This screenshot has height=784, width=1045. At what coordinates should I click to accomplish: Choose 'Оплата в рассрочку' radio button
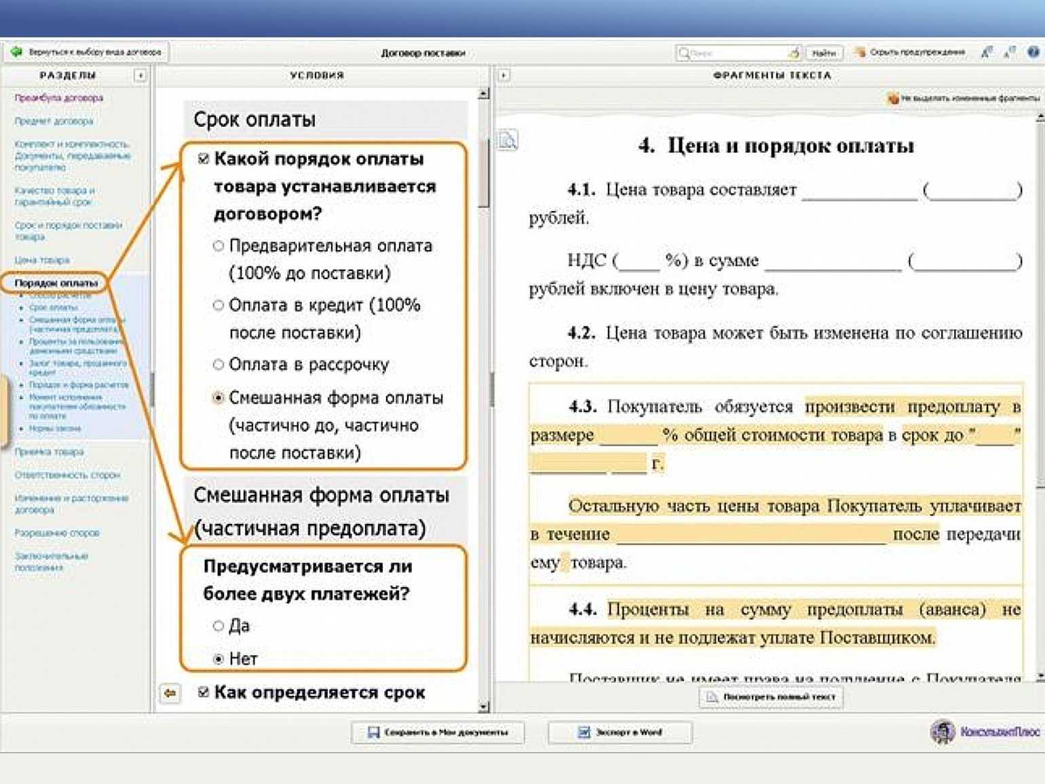point(218,365)
